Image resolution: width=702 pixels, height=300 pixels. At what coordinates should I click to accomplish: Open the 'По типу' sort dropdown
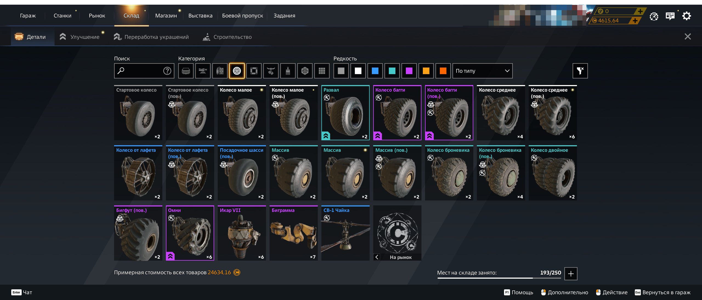click(x=482, y=71)
